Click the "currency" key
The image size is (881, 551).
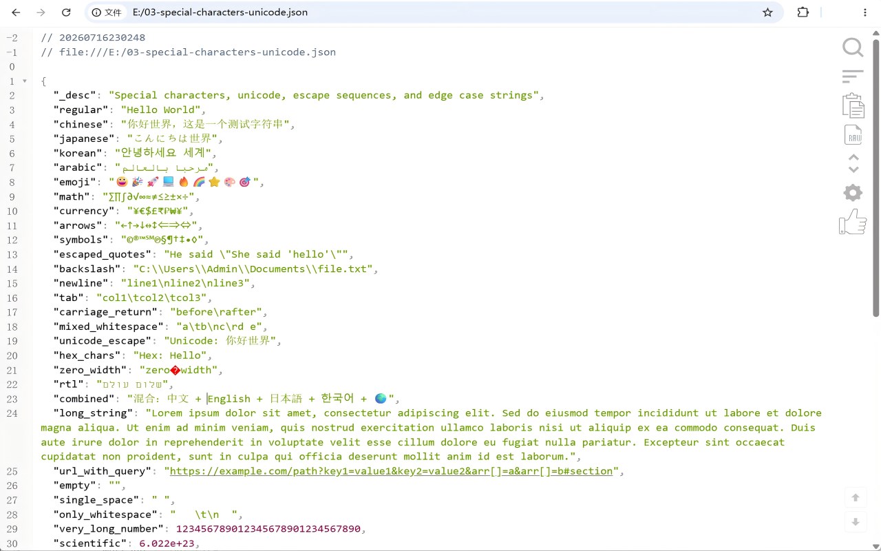click(x=84, y=211)
